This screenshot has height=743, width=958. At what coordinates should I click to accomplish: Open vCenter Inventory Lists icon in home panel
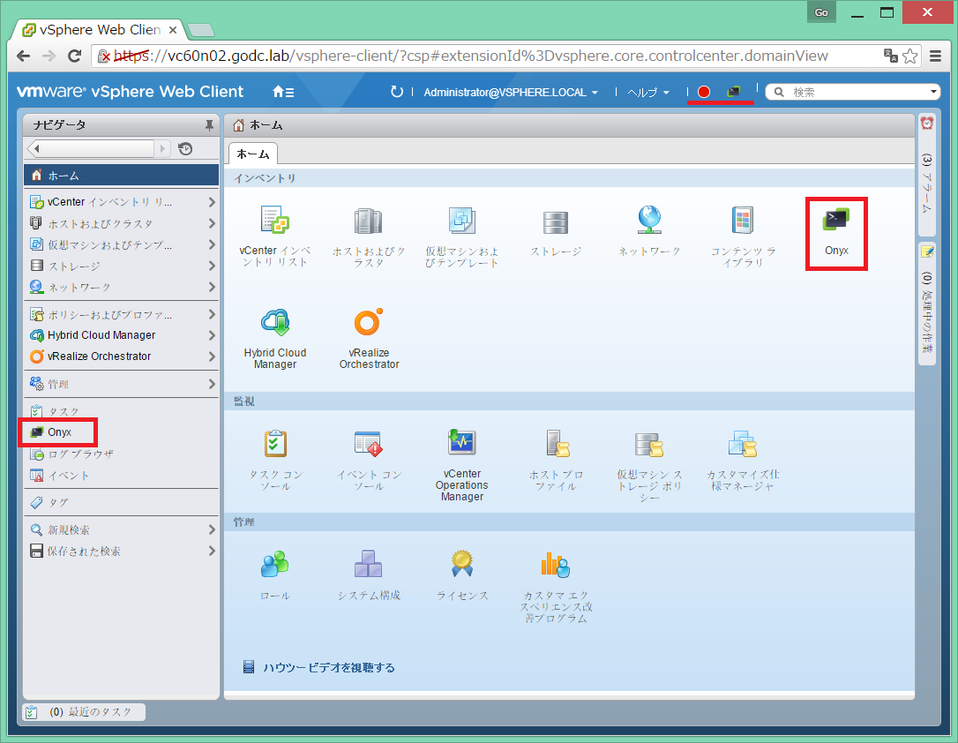point(275,221)
